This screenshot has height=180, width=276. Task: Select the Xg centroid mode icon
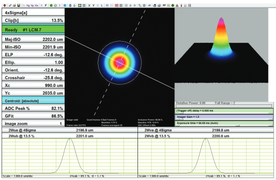28,5
